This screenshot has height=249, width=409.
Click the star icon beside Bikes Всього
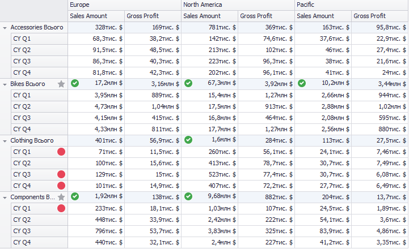click(61, 84)
